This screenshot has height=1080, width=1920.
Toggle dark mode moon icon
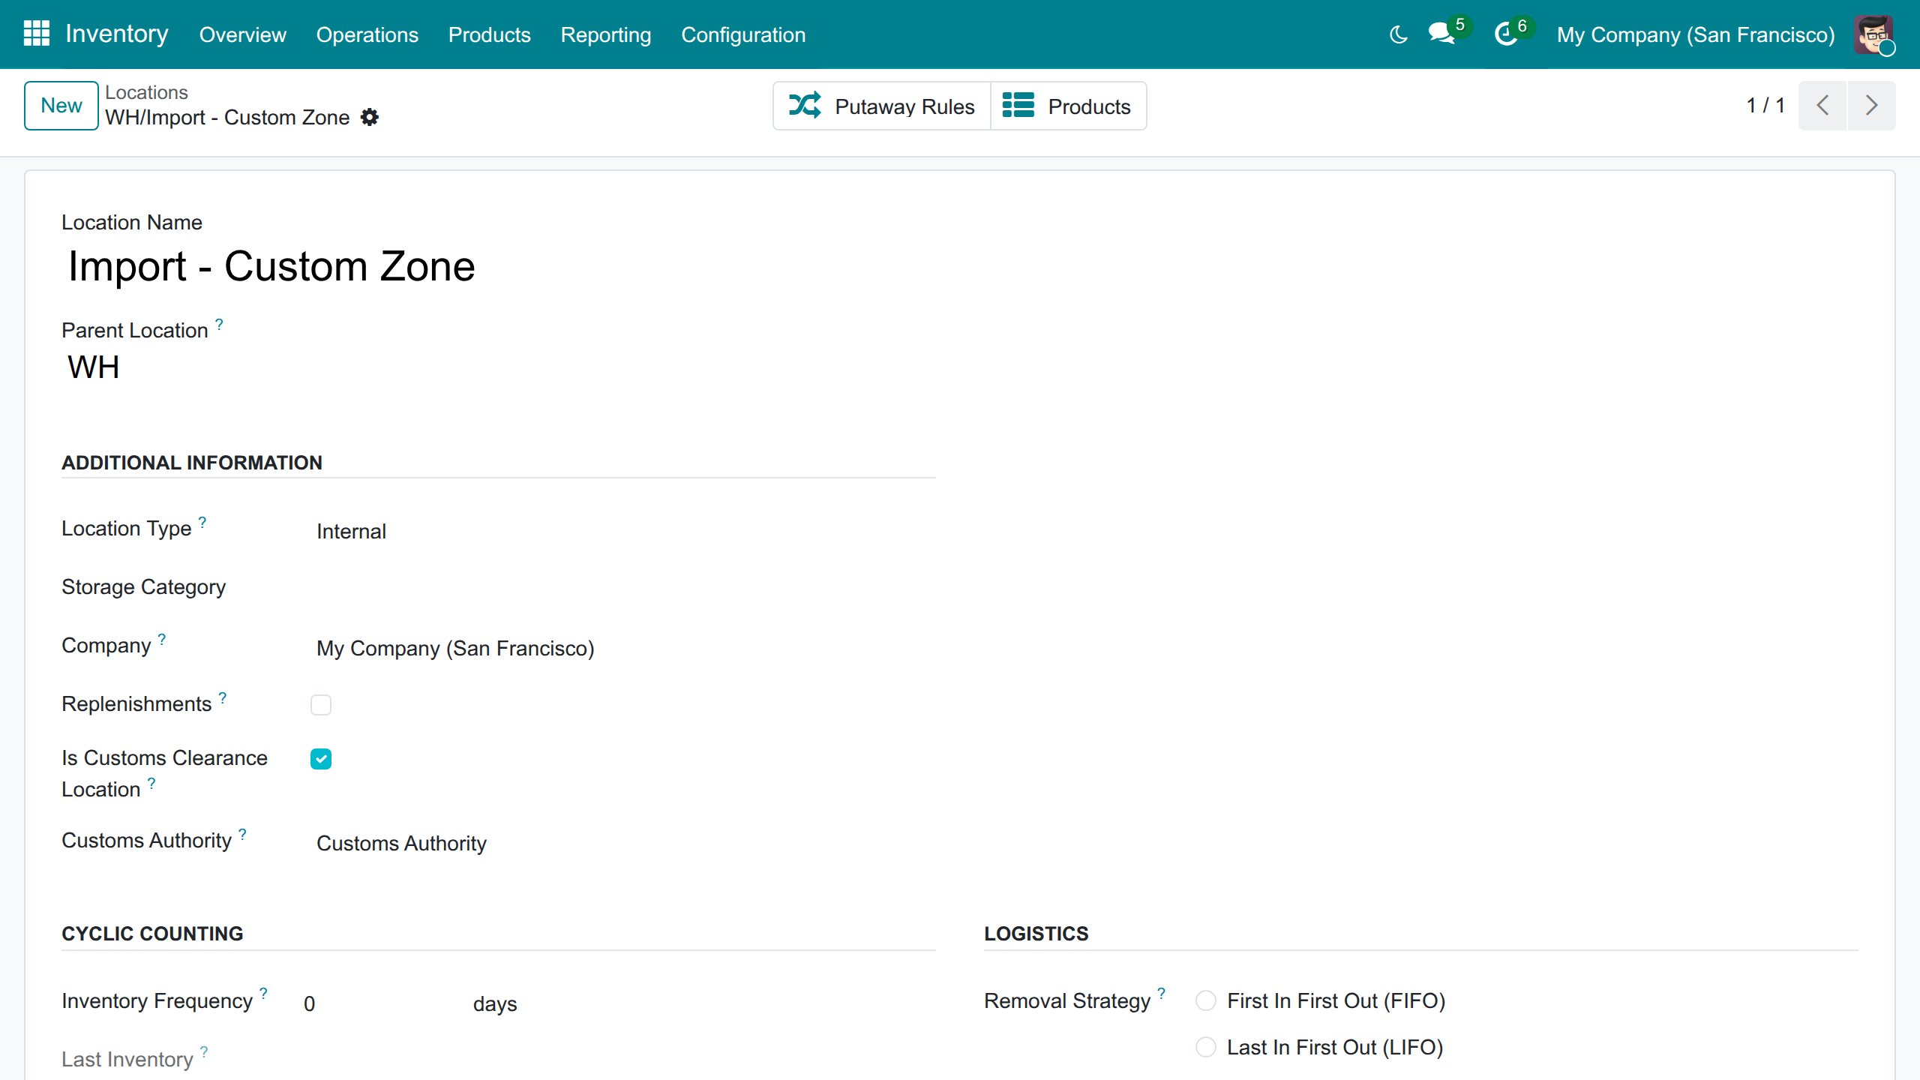click(x=1398, y=34)
